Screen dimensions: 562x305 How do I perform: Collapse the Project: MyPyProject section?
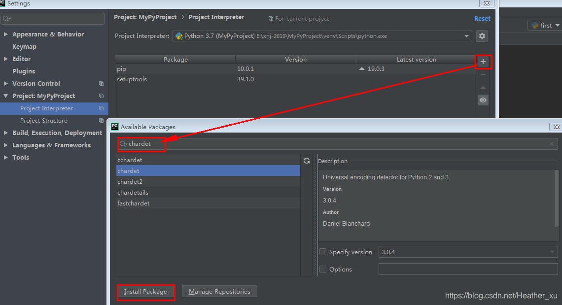pyautogui.click(x=6, y=96)
